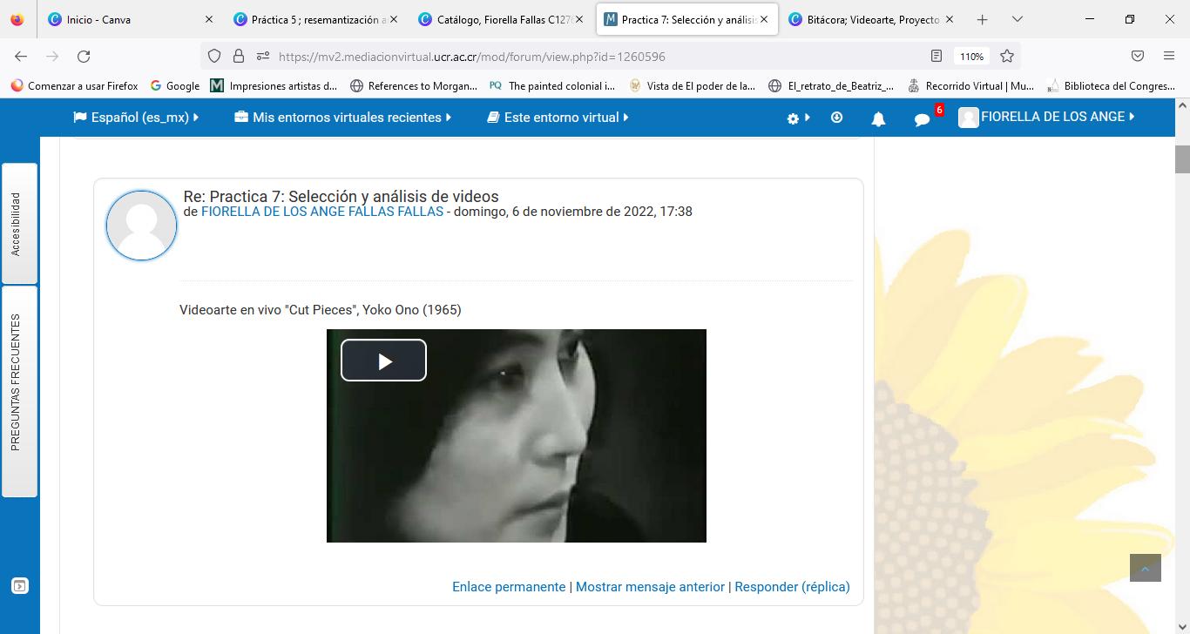Click the download icon in navbar
The height and width of the screenshot is (634, 1190).
836,118
